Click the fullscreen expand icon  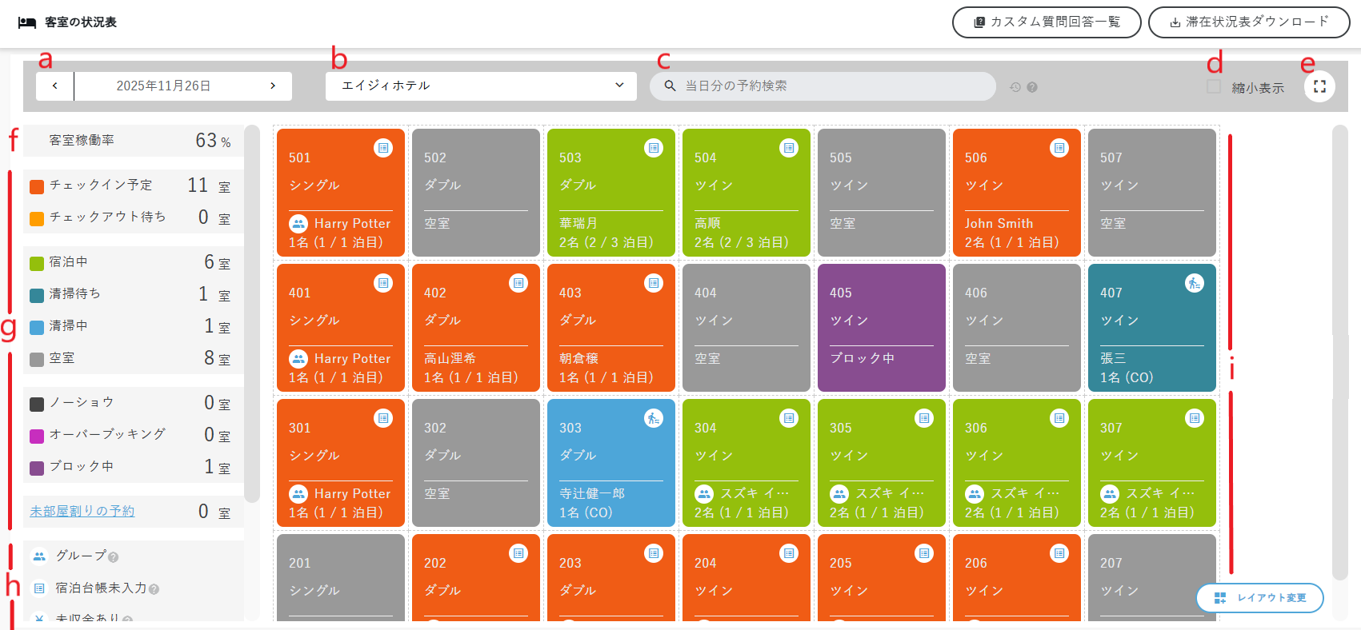pyautogui.click(x=1319, y=86)
